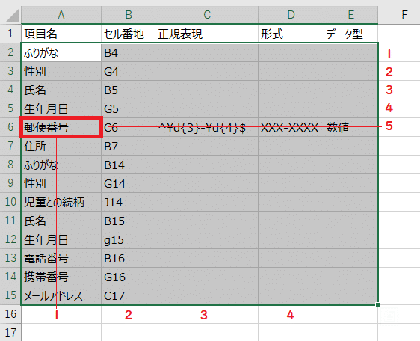The width and height of the screenshot is (420, 341).
Task: Select the XXX-XXXX format cell
Action: coord(291,127)
